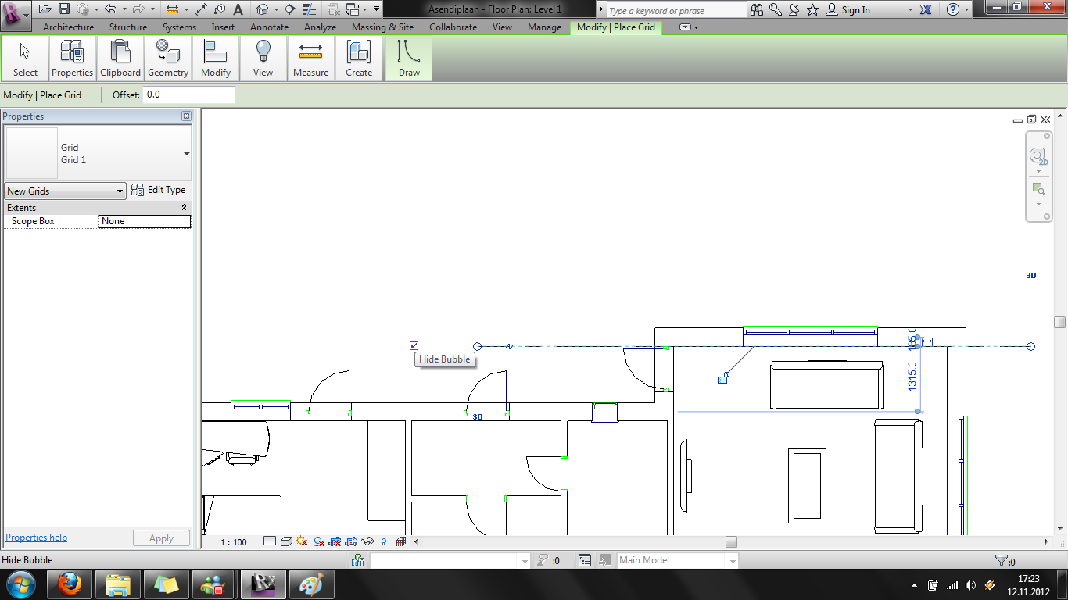This screenshot has height=600, width=1068.
Task: Open the Properties help link
Action: click(x=36, y=537)
